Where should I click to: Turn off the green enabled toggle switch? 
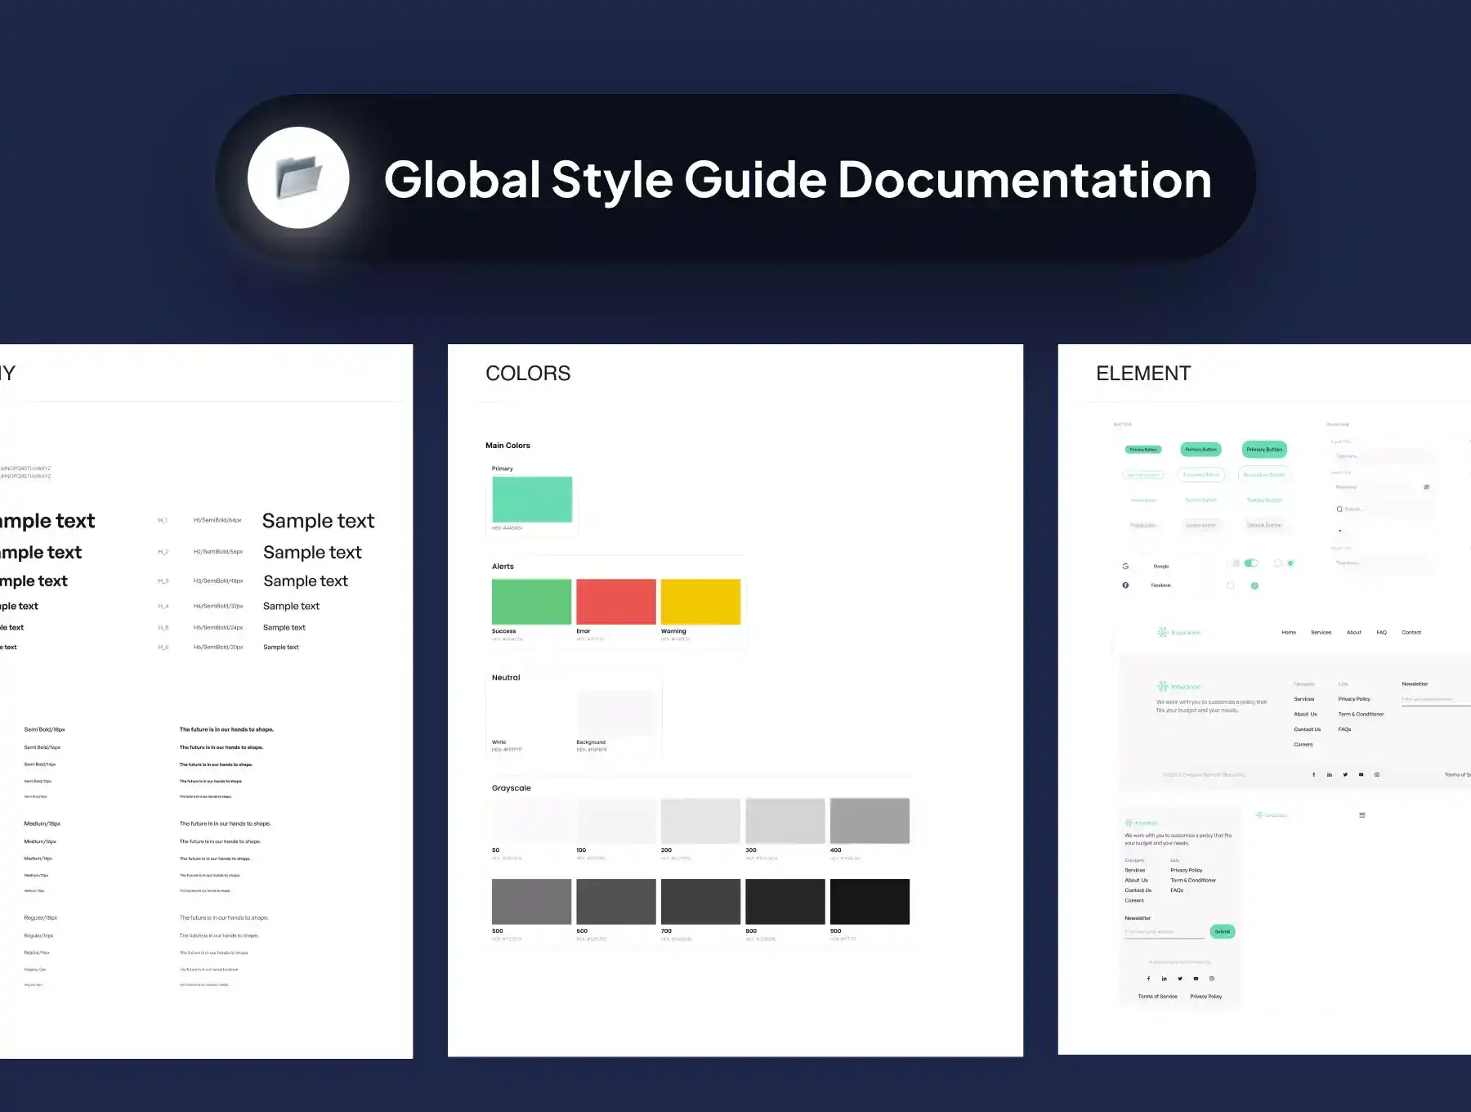(1251, 563)
